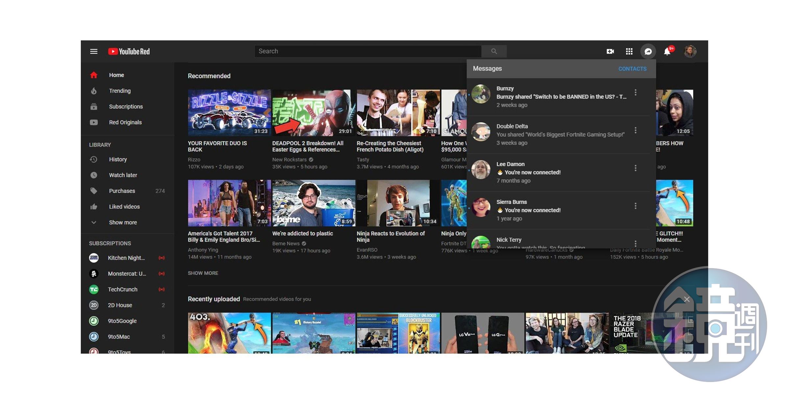Viewport: 789px width, 394px height.
Task: Open We're addicted to plastic thumbnail
Action: pos(314,203)
